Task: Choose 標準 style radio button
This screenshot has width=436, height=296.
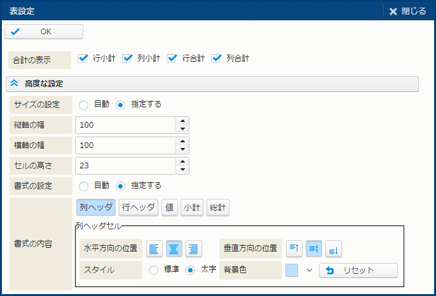Action: tap(154, 270)
